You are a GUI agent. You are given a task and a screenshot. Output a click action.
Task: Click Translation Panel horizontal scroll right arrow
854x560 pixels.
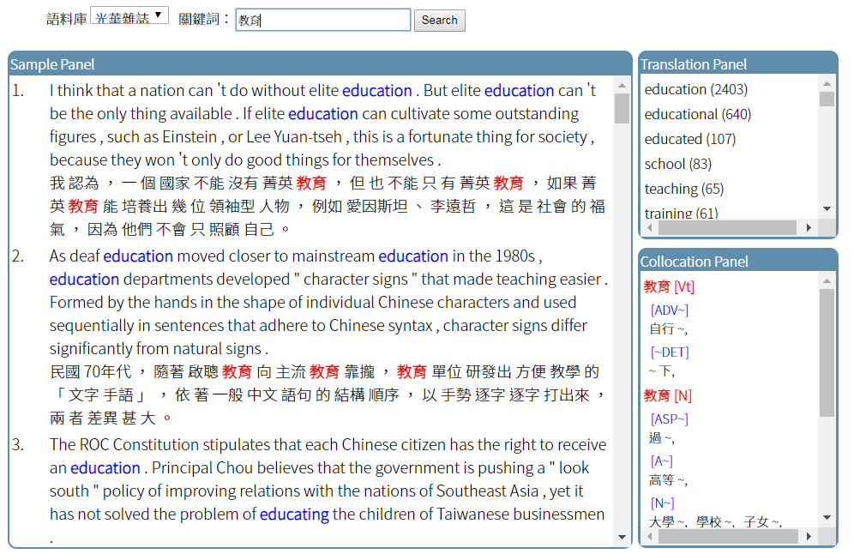[x=808, y=228]
